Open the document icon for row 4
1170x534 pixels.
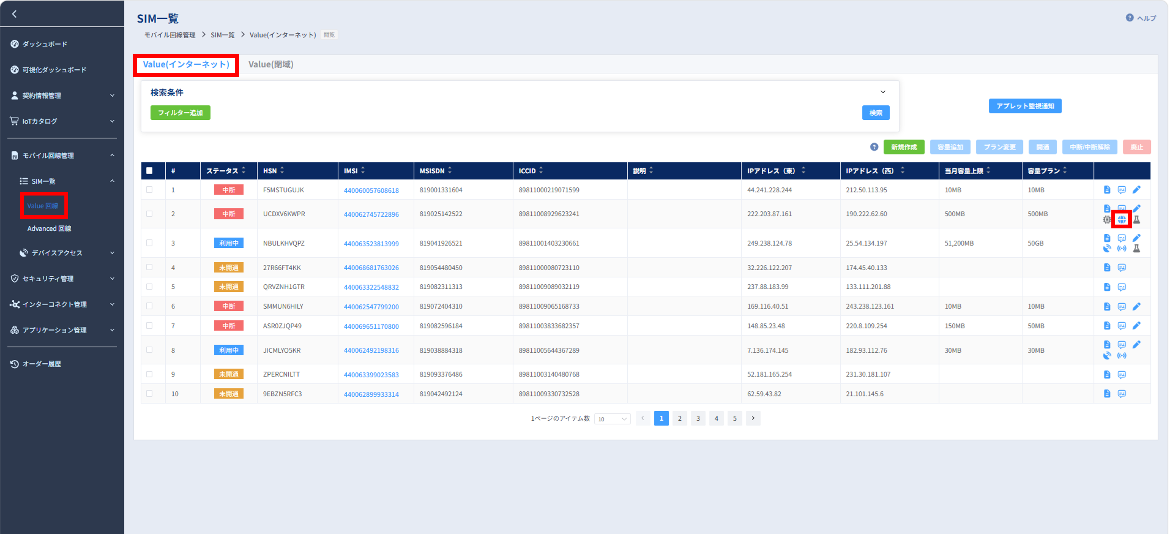(x=1107, y=267)
